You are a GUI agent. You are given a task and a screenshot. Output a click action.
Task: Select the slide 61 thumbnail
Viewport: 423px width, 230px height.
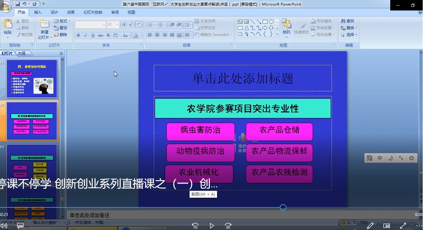pos(32,79)
